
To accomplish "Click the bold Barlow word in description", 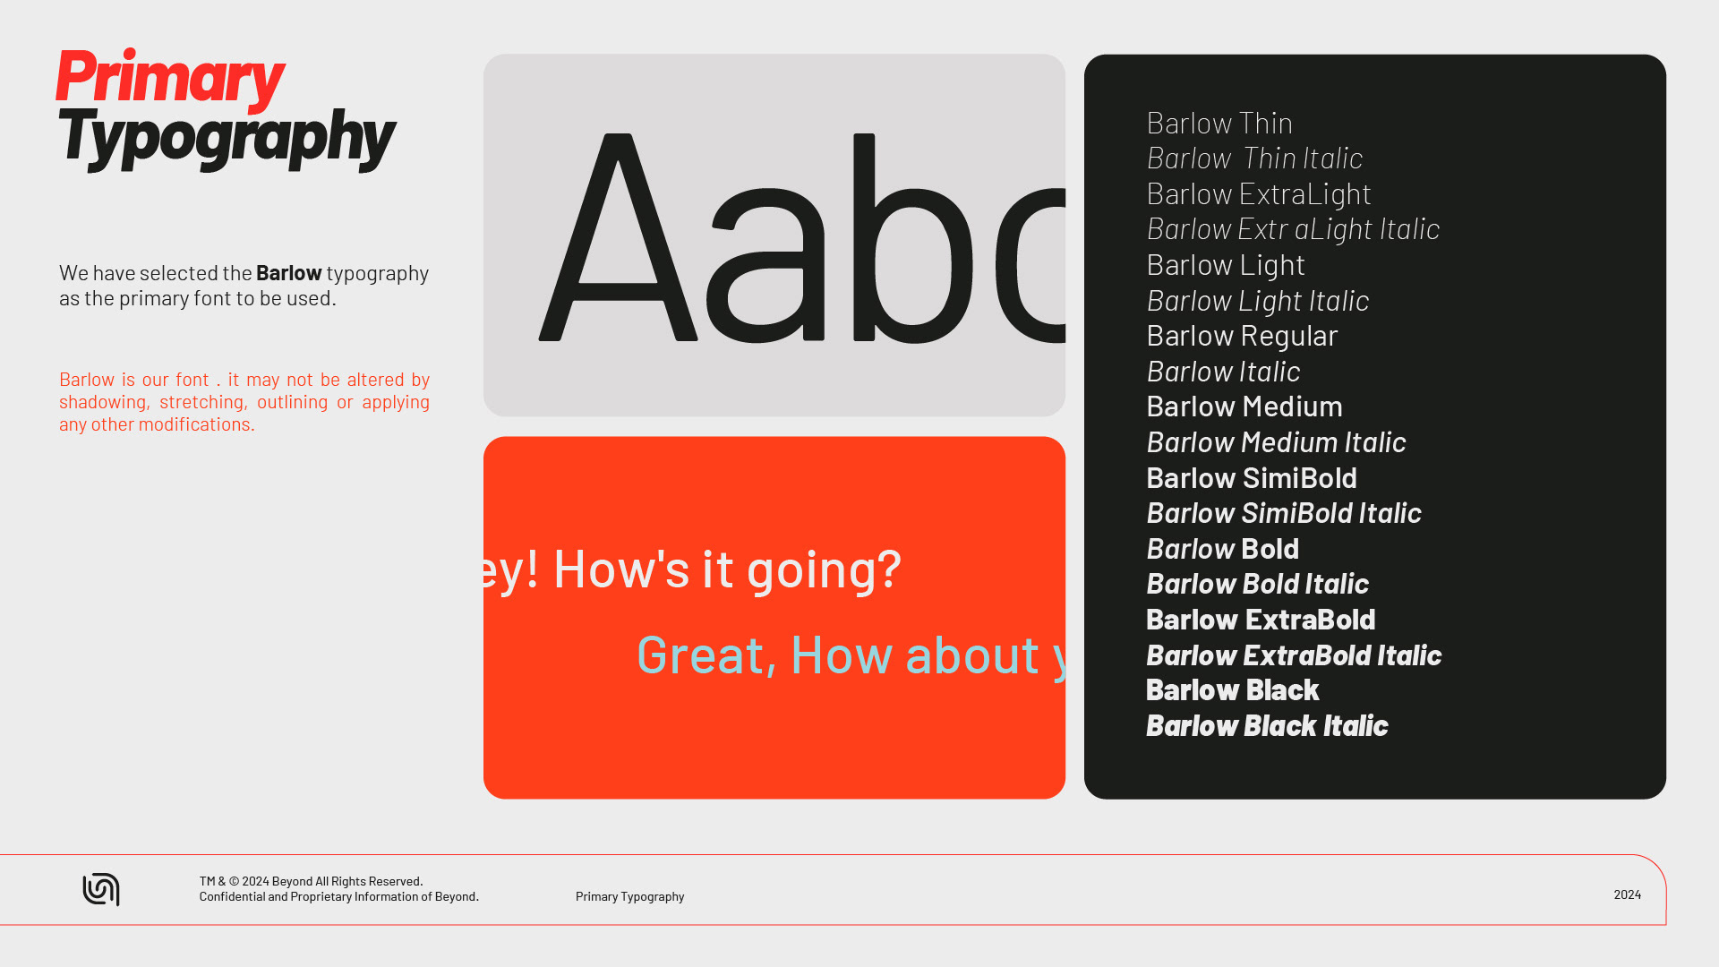I will point(288,273).
